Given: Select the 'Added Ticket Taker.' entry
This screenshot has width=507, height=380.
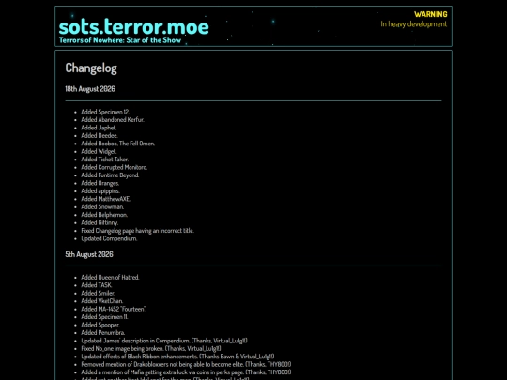Looking at the screenshot, I should (x=105, y=160).
